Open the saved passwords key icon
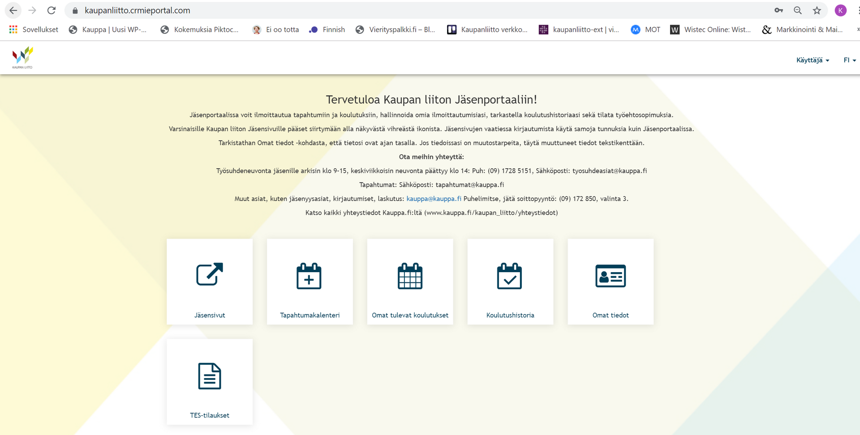 779,10
